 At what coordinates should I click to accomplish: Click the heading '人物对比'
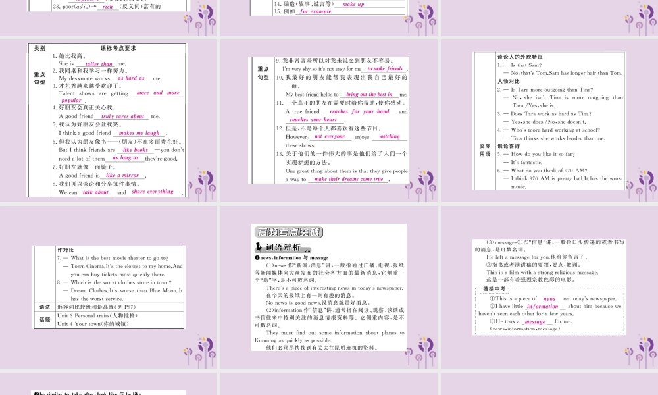(x=508, y=81)
